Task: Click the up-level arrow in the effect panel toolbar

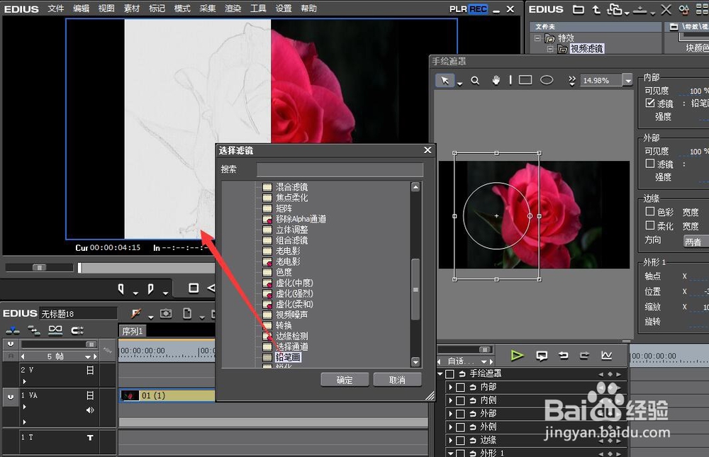Action: [x=596, y=9]
